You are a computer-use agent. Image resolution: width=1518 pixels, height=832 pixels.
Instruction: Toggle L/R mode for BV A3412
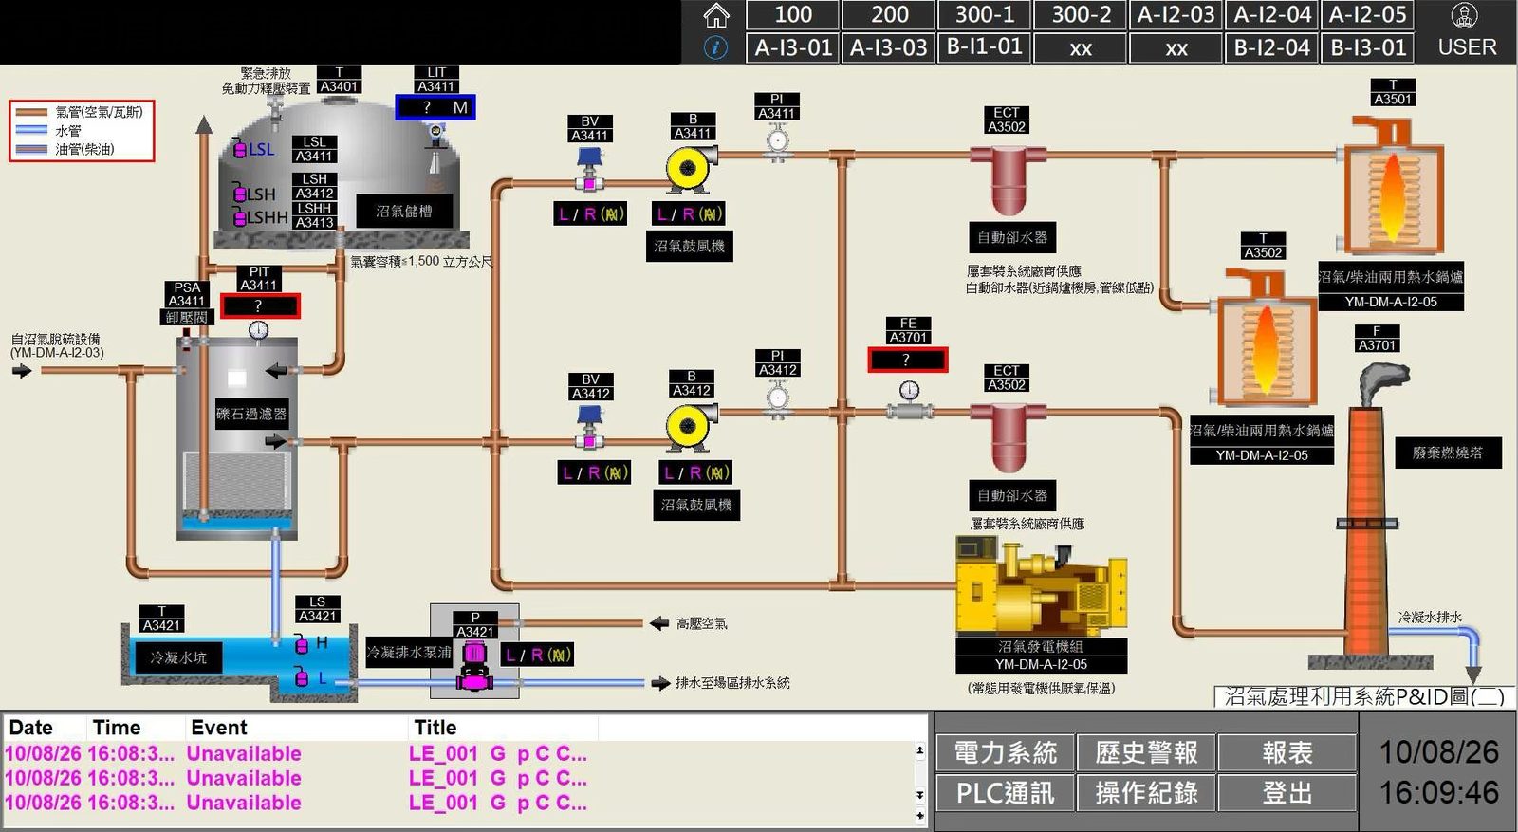coord(595,472)
